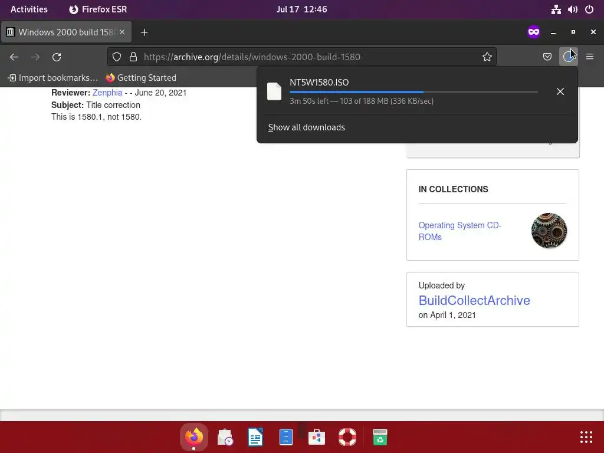Open the Firefox hamburger menu
This screenshot has width=604, height=453.
(590, 57)
